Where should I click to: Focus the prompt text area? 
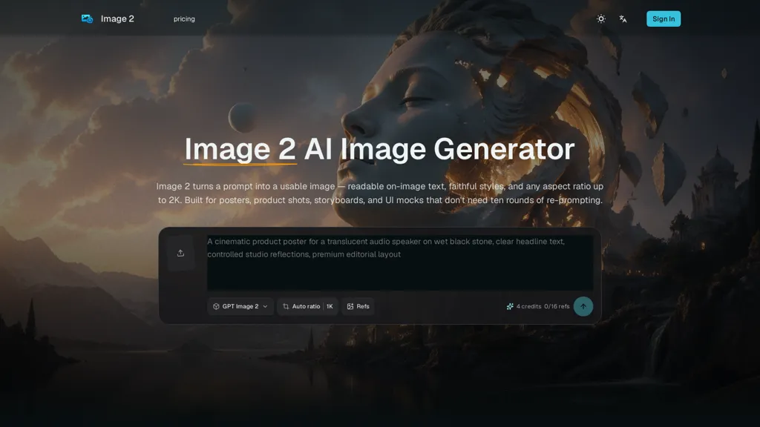tap(400, 263)
